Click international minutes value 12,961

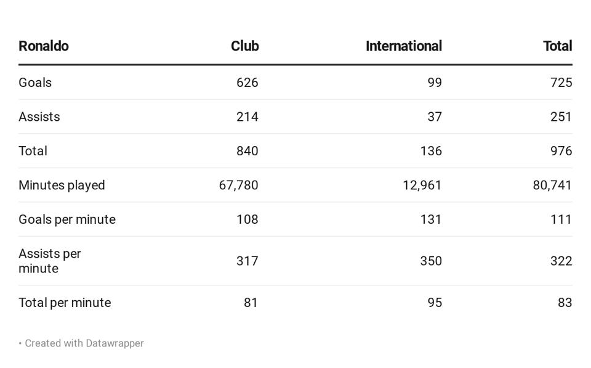(x=422, y=186)
